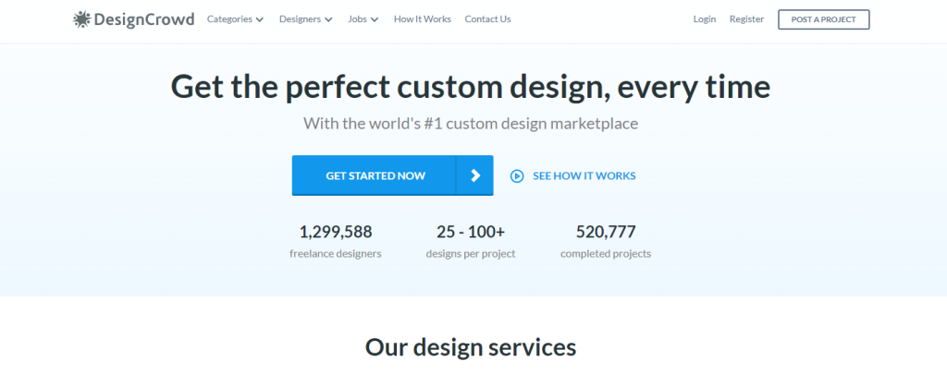Click the 'completed projects' caption
The width and height of the screenshot is (947, 374).
click(606, 254)
